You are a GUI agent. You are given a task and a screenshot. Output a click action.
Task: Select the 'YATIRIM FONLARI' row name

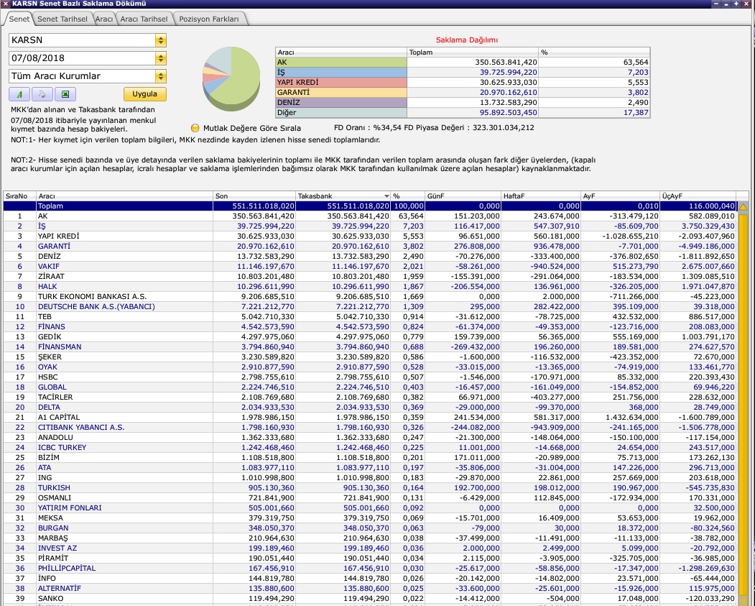[70, 508]
